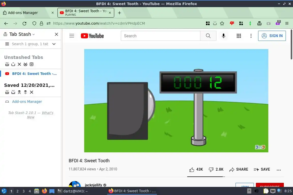
Task: Close unstashed tabs with plain X icon
Action: (19, 64)
